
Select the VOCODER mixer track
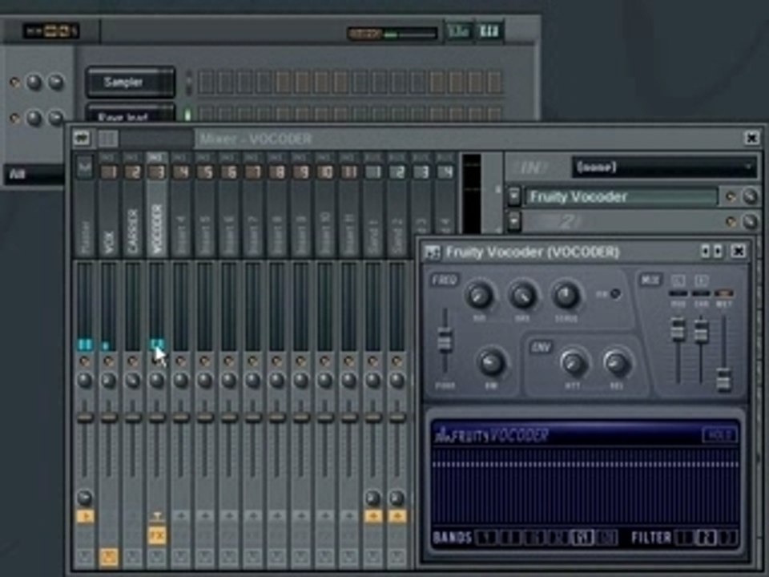(x=156, y=206)
